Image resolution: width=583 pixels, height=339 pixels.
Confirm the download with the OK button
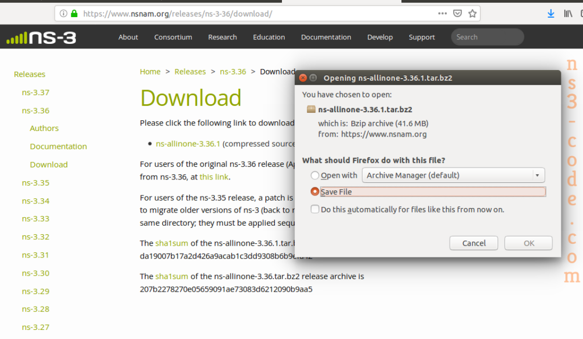point(528,243)
